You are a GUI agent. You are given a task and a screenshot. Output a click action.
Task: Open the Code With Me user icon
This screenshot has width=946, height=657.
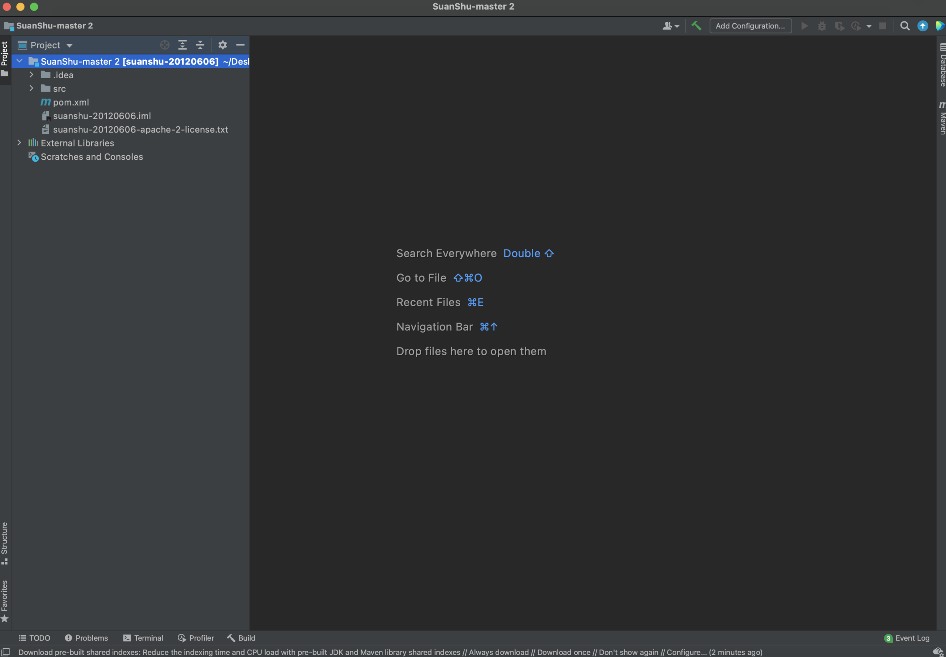670,26
